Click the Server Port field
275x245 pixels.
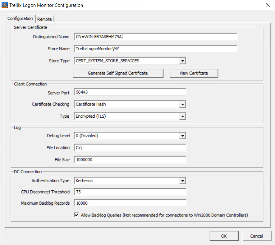130,92
